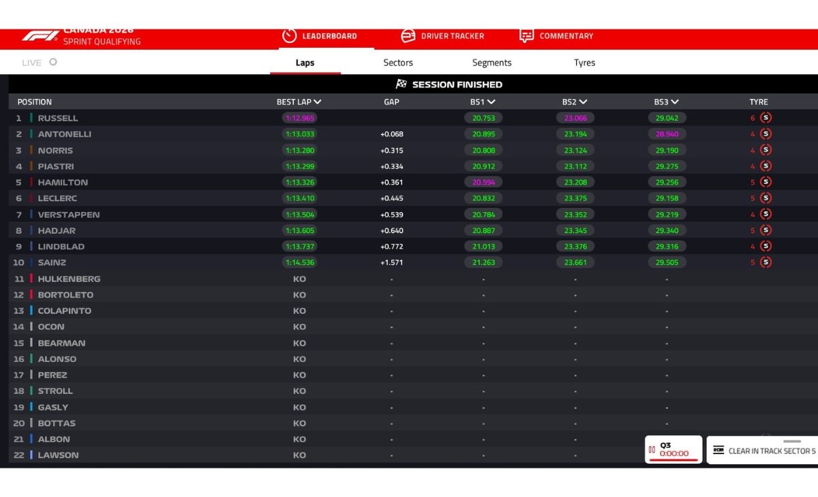Click the POSITION column header
The image size is (818, 497).
(x=35, y=102)
